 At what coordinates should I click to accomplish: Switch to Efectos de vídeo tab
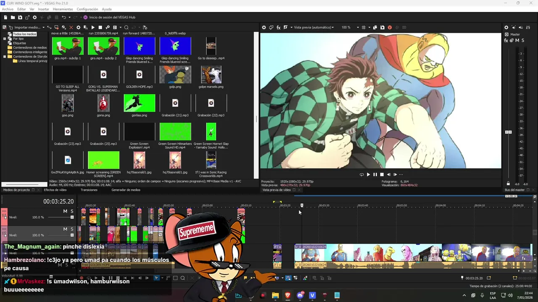click(x=55, y=190)
